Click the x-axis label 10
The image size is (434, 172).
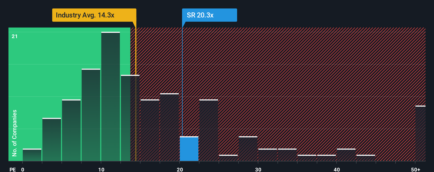click(x=101, y=169)
